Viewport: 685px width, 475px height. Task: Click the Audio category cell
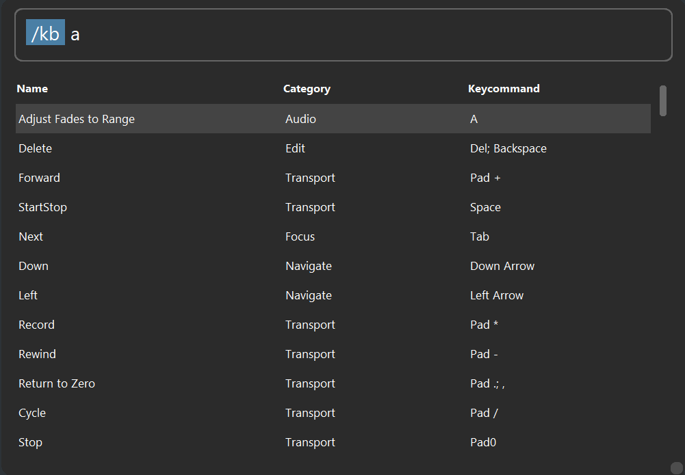click(x=300, y=119)
